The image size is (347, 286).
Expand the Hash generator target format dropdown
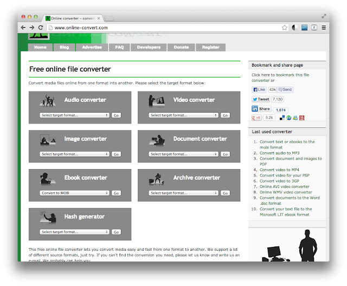tap(74, 232)
